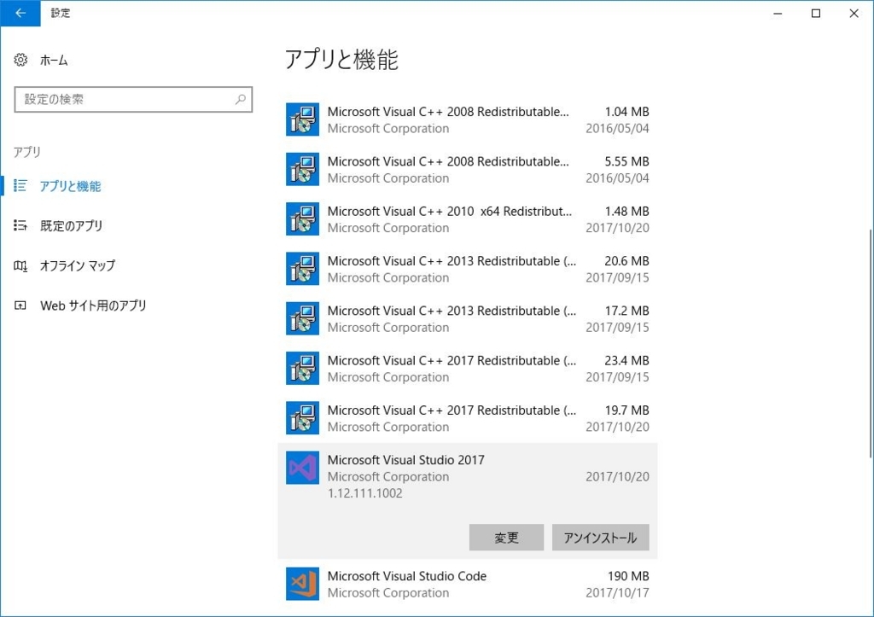Select アプリと機能 in the sidebar
The height and width of the screenshot is (617, 874).
70,185
